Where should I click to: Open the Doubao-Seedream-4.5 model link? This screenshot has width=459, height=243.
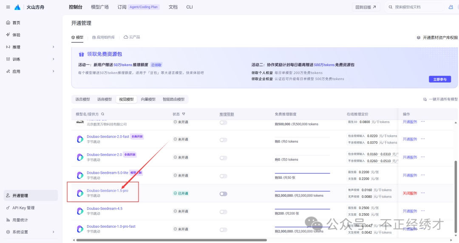(105, 209)
